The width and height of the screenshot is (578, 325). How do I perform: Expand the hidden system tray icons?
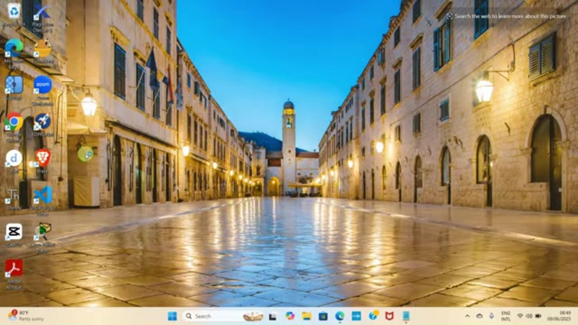pyautogui.click(x=467, y=316)
